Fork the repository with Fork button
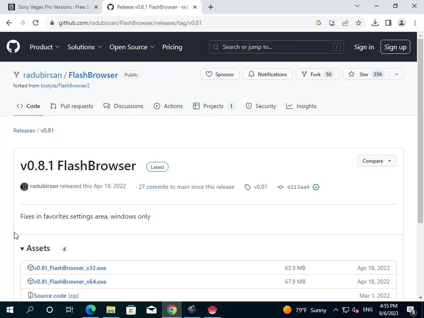This screenshot has width=424, height=318. tap(318, 75)
